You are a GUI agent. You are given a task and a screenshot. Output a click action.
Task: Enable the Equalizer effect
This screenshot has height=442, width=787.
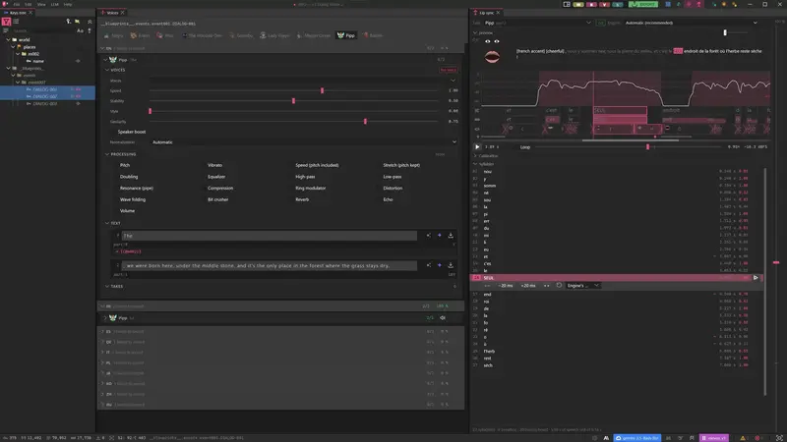click(x=216, y=177)
